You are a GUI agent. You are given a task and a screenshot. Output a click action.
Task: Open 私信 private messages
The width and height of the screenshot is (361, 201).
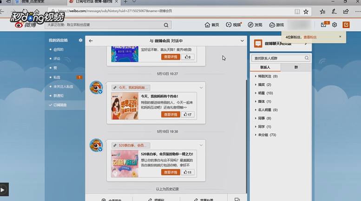tap(57, 77)
